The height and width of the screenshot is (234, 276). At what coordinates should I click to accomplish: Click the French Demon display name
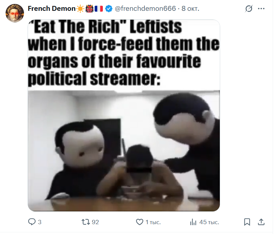point(52,9)
